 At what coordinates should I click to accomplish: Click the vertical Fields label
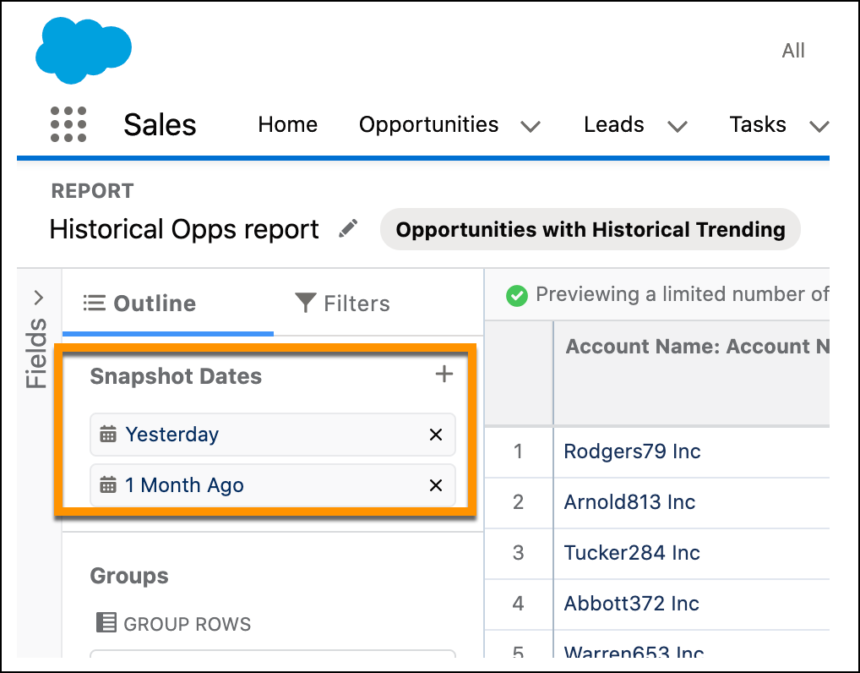tap(36, 353)
